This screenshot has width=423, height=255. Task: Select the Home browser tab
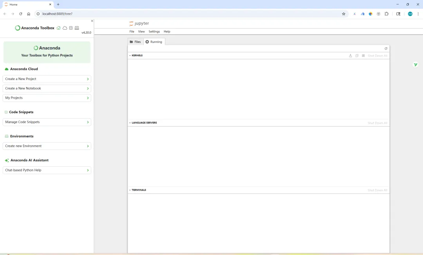point(27,5)
